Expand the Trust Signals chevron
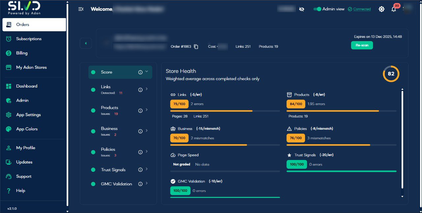 pos(147,169)
